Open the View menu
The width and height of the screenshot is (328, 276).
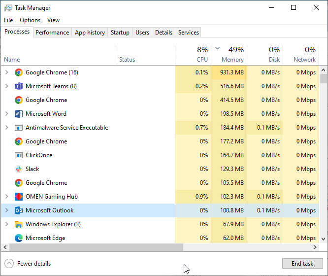coord(53,20)
